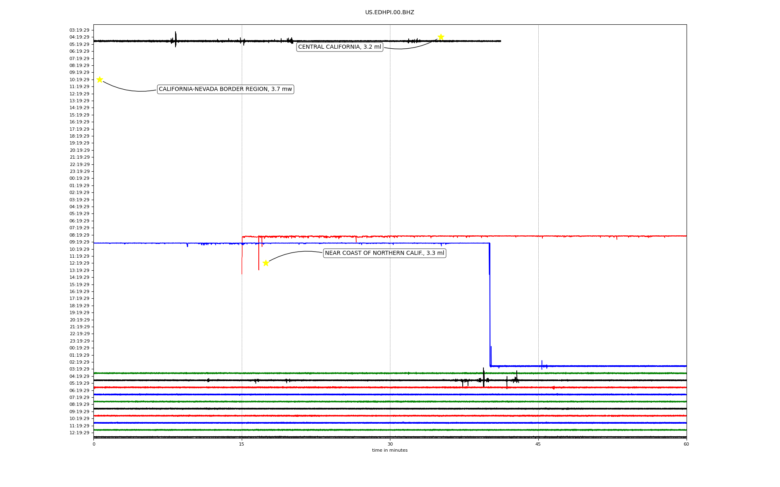Click the CALIFORNIA-NEVADA BORDER REGION, 3.7 mw label

(x=225, y=89)
